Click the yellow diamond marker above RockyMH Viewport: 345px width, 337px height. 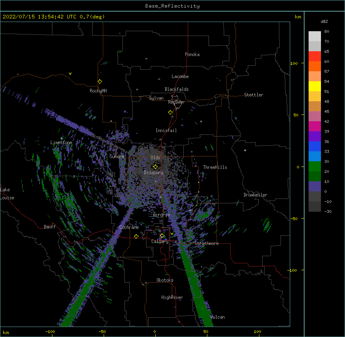click(x=100, y=82)
